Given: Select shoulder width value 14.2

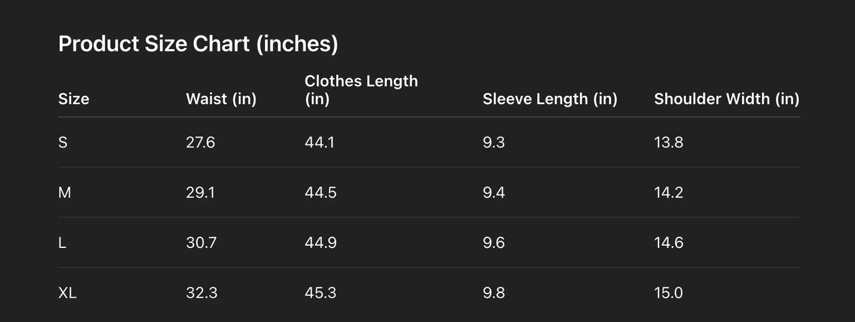Looking at the screenshot, I should (669, 193).
